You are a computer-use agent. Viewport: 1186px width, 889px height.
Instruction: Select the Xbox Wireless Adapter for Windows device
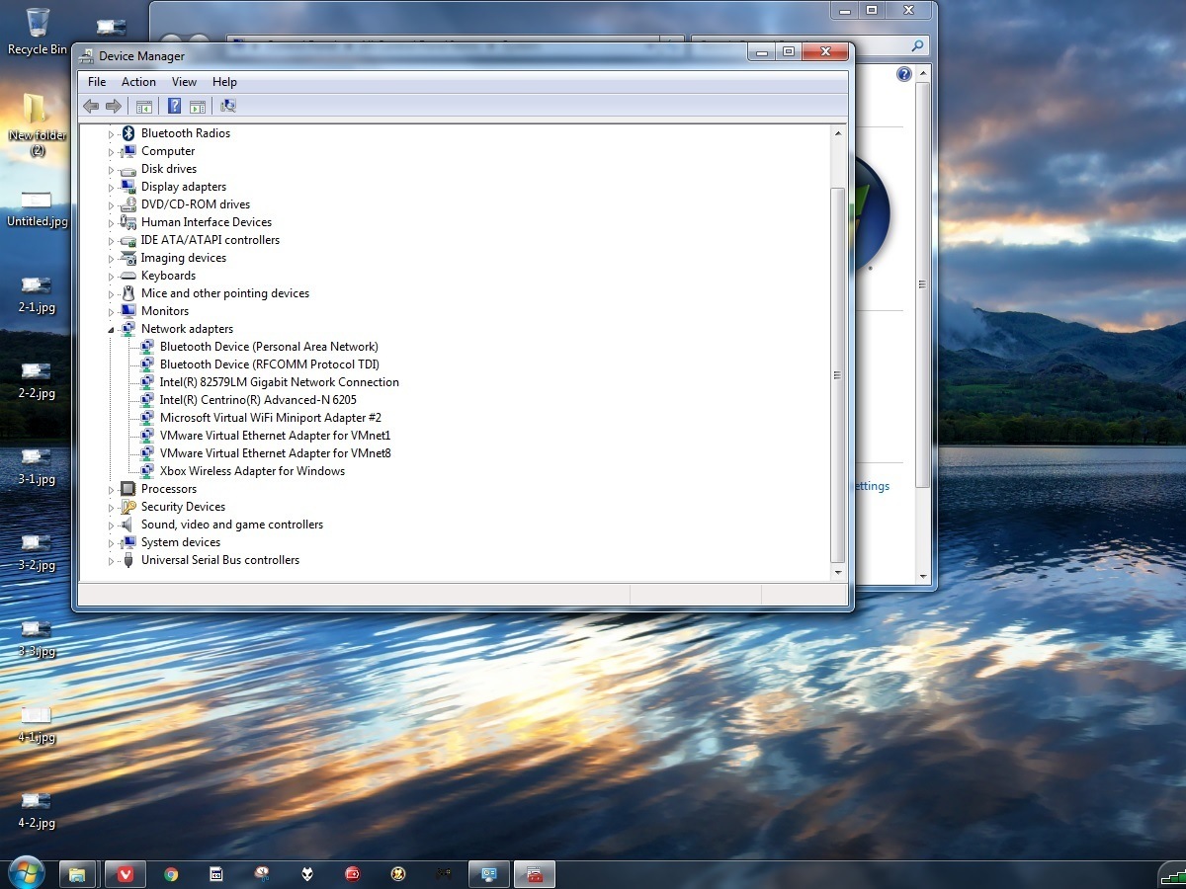252,471
